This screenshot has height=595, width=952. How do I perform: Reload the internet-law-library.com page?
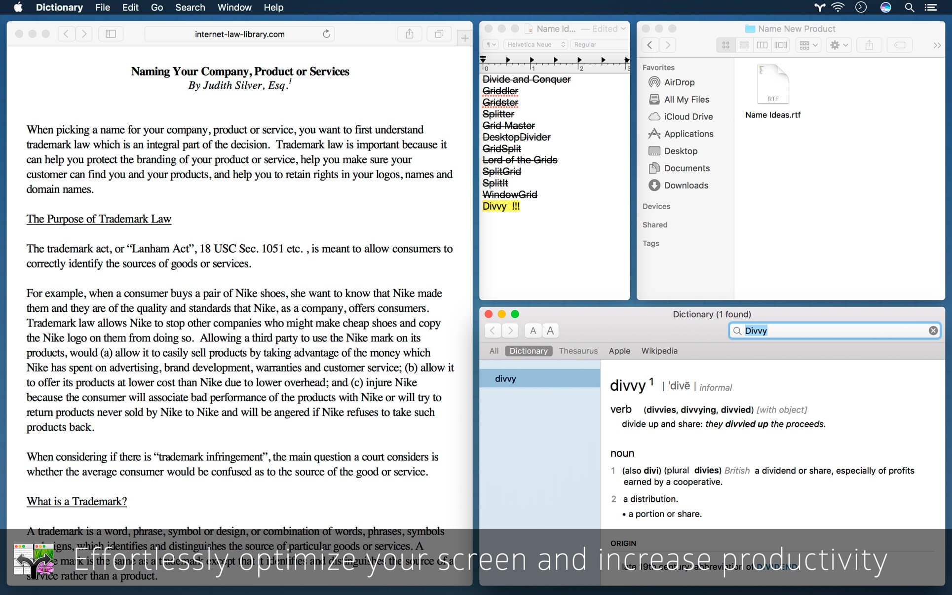click(326, 34)
